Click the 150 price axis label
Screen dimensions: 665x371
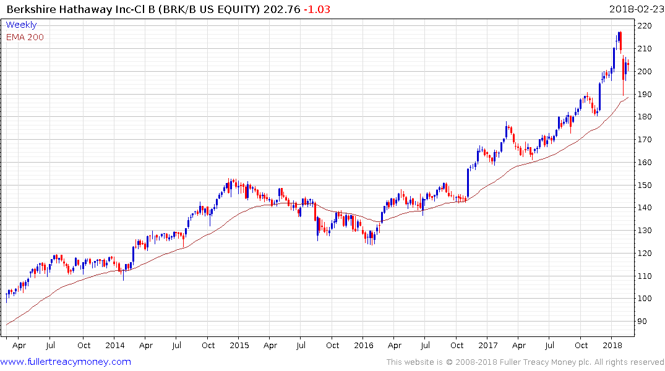644,185
